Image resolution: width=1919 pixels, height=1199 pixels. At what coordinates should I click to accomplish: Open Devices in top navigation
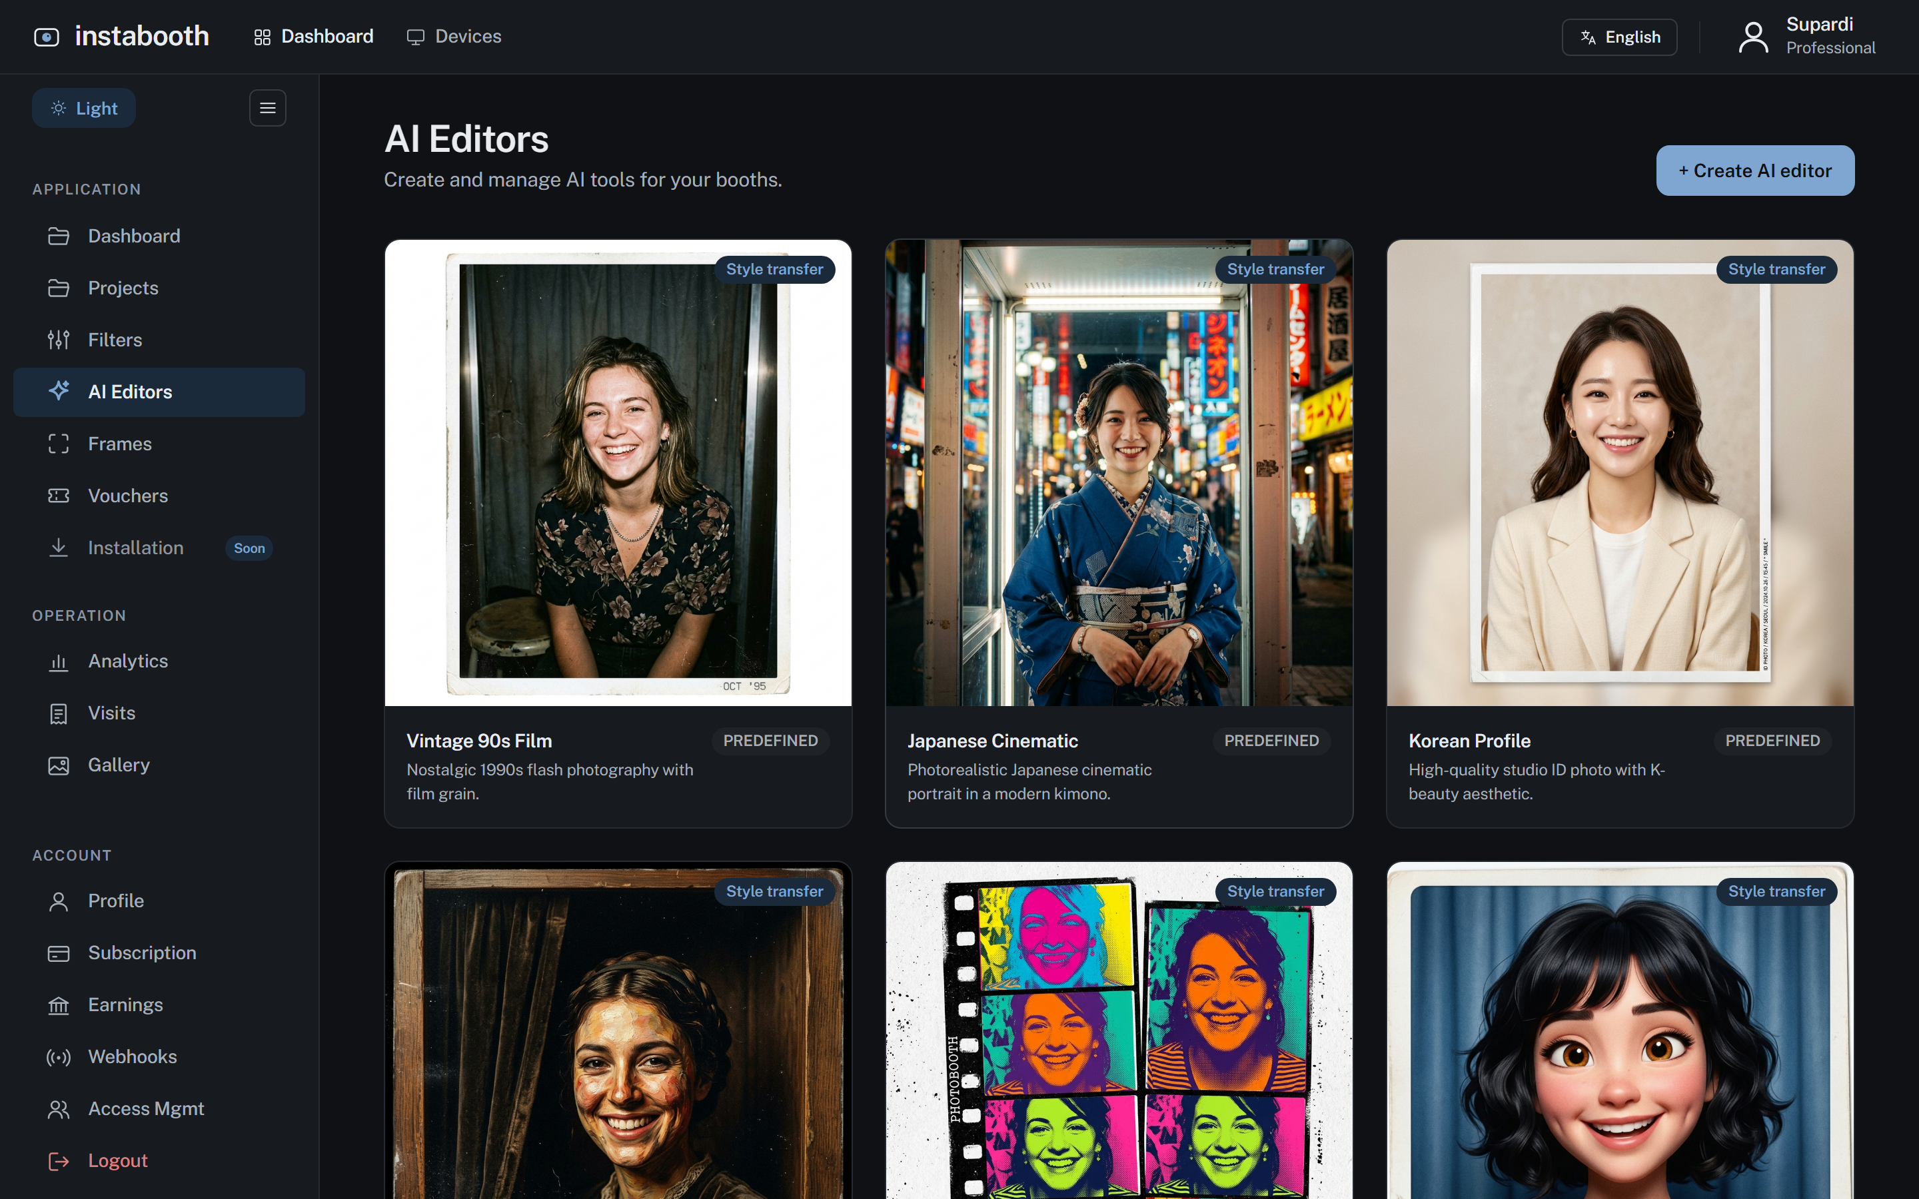pyautogui.click(x=454, y=37)
